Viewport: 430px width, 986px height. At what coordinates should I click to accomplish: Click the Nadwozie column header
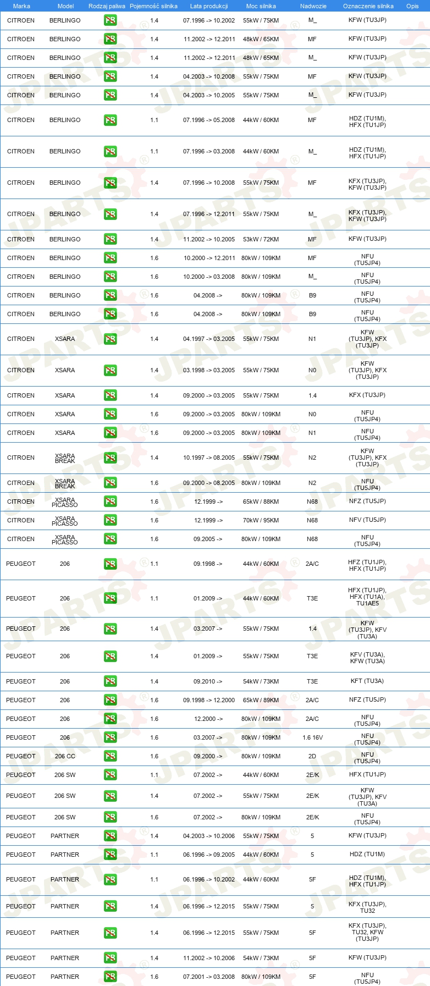313,6
